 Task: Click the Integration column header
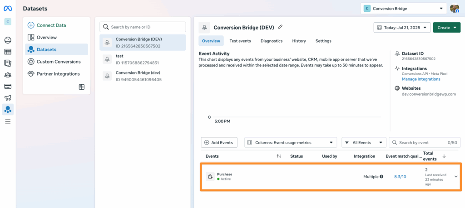click(x=365, y=156)
